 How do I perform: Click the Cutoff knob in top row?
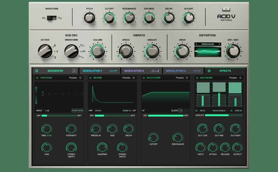tap(109, 18)
